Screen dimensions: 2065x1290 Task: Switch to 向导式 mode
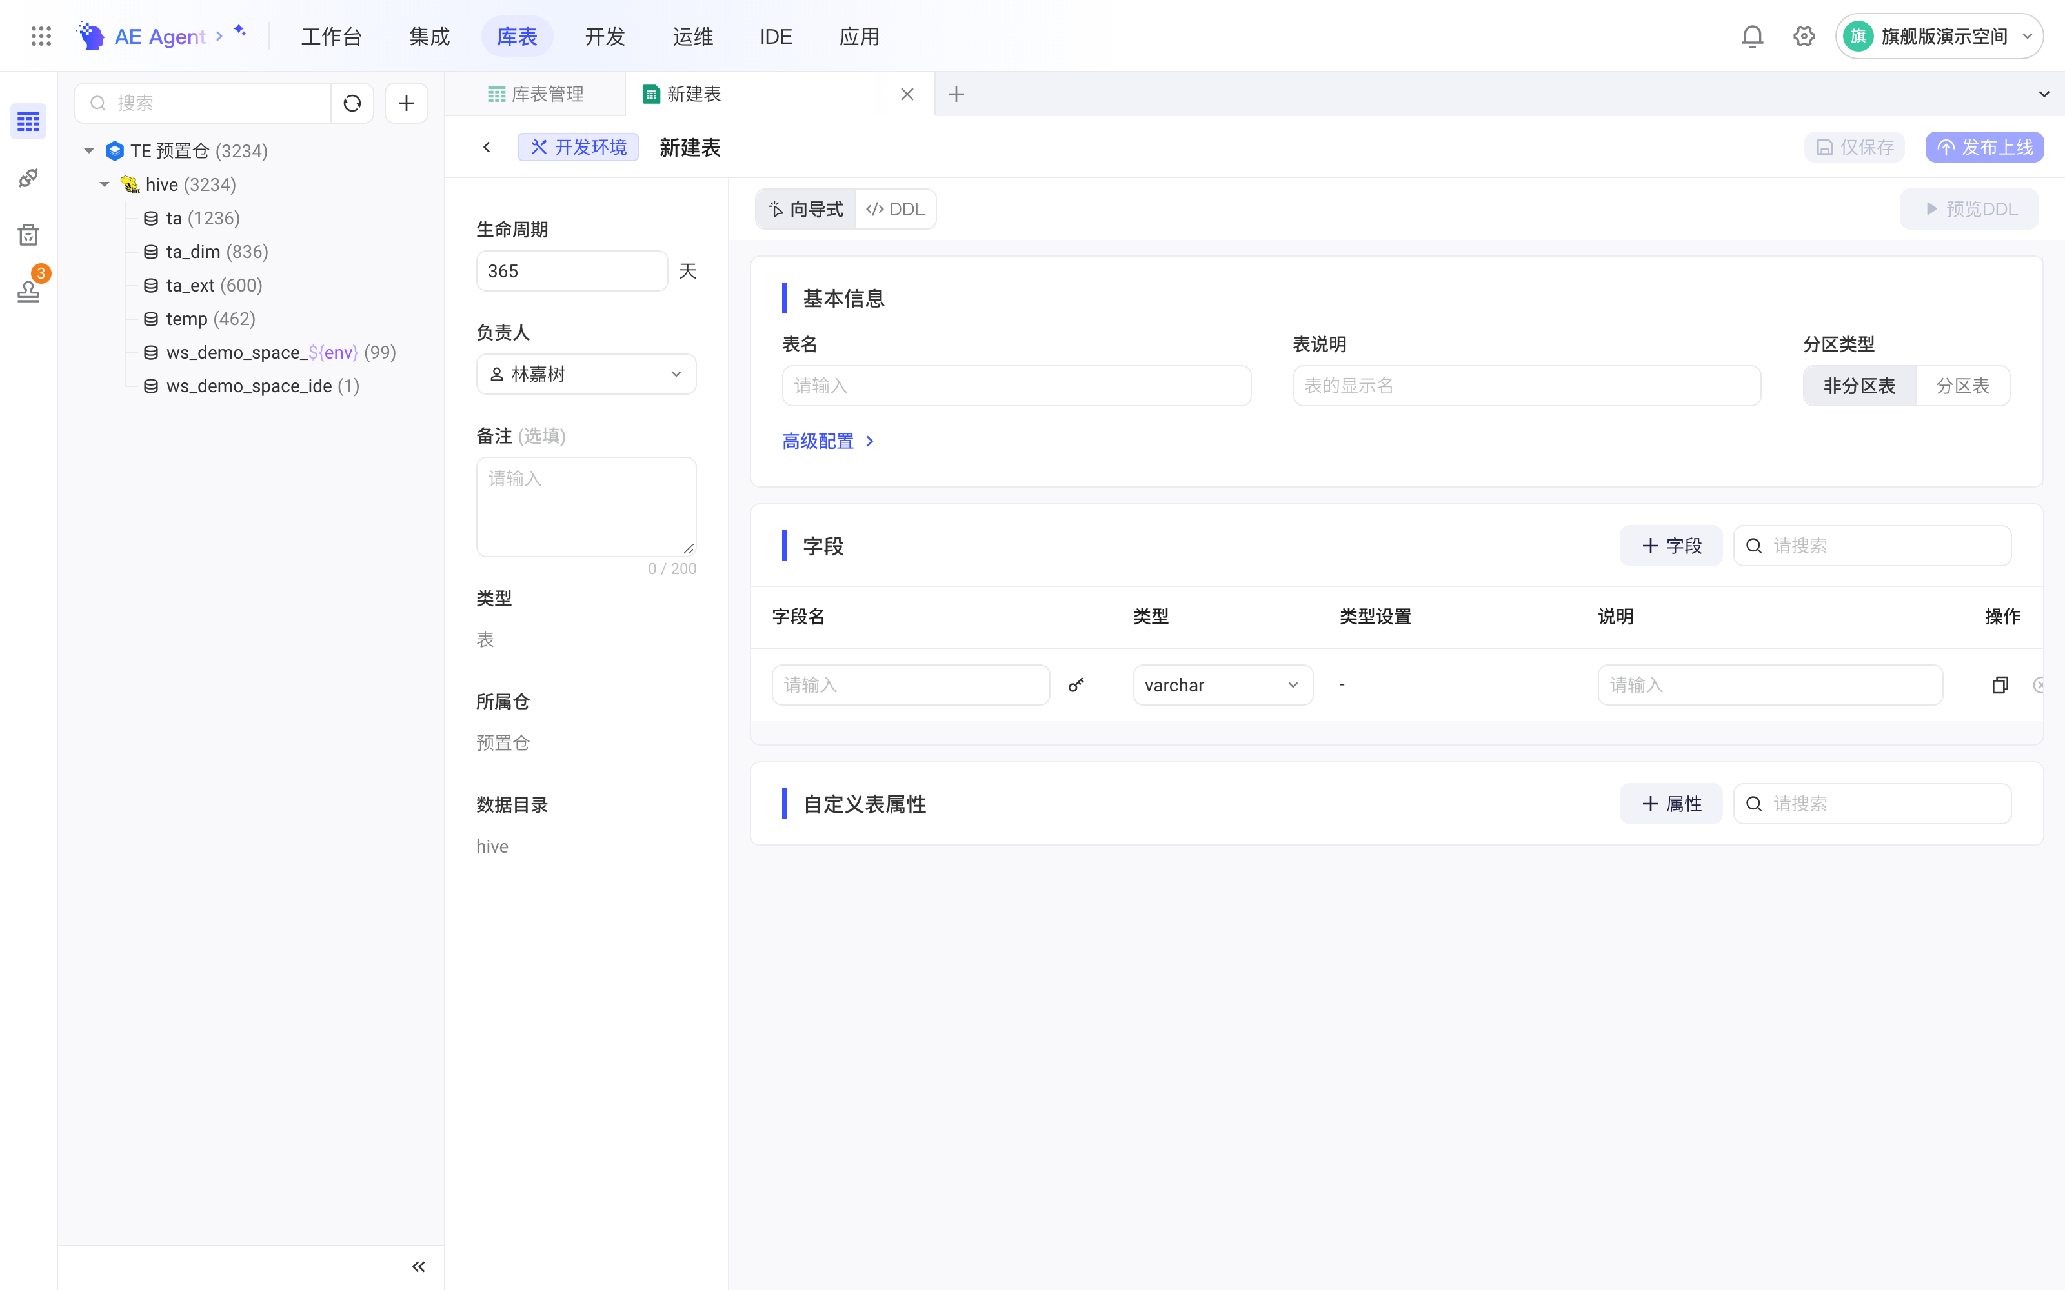(805, 209)
